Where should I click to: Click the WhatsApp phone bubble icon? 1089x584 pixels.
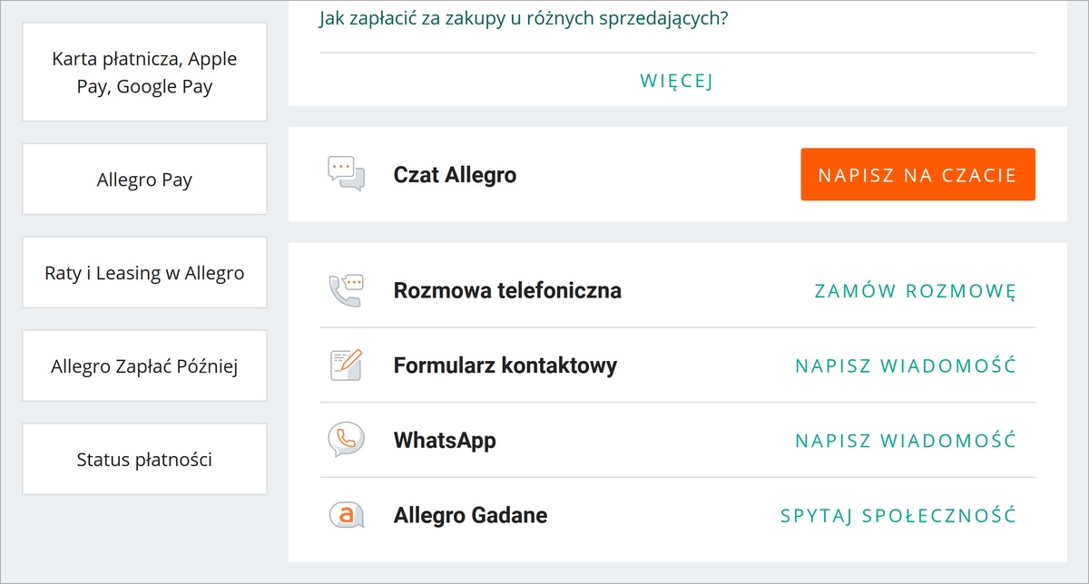tap(346, 440)
